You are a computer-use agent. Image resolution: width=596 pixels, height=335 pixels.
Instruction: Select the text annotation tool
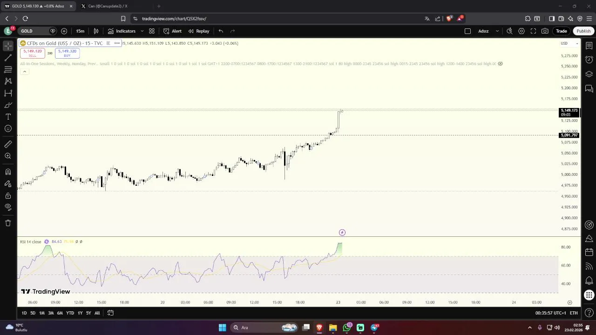coord(8,117)
